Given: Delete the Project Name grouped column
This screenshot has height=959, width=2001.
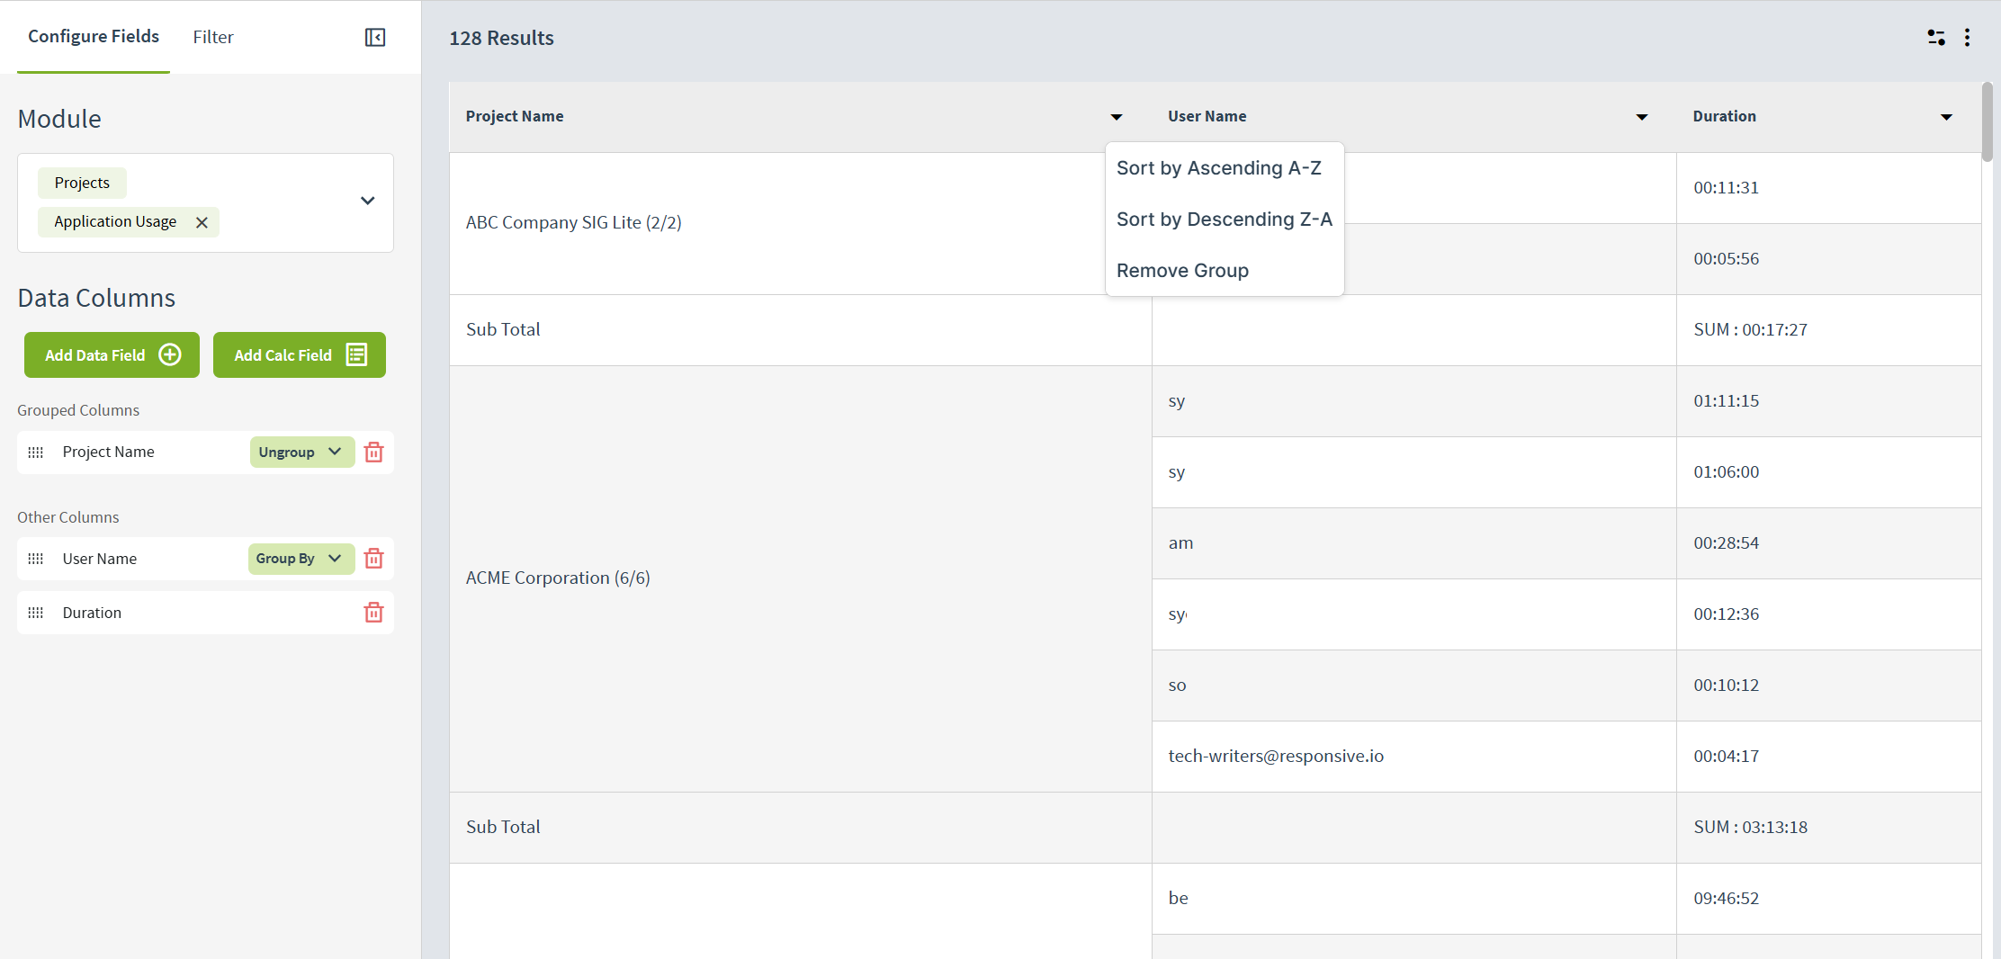Looking at the screenshot, I should [373, 452].
